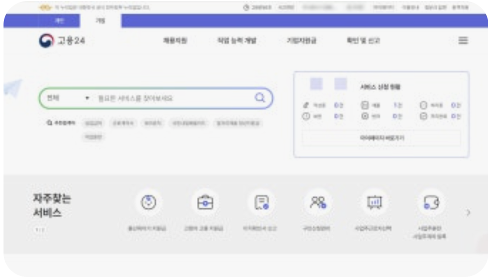
Task: Switch to the 기업 tab
Action: (100, 21)
